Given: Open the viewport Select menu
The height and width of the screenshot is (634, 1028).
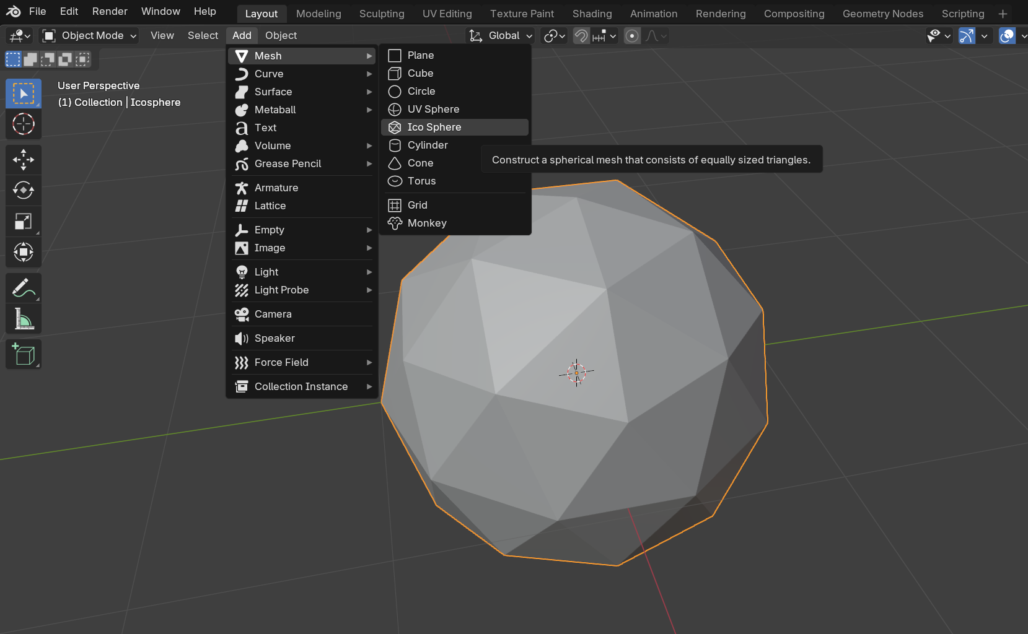Looking at the screenshot, I should pos(203,36).
